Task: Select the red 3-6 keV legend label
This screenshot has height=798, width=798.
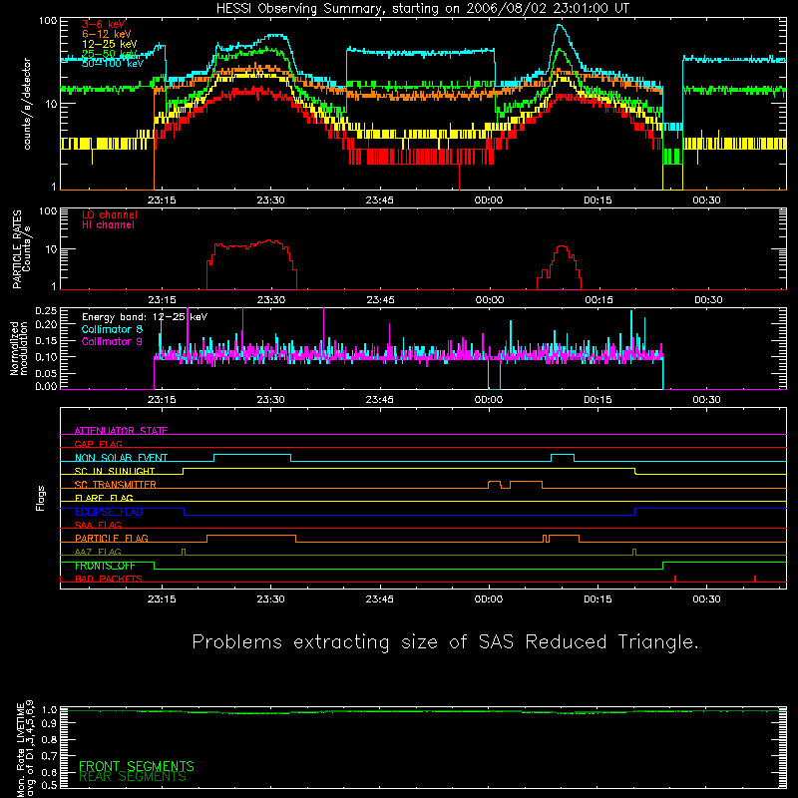Action: pyautogui.click(x=104, y=24)
